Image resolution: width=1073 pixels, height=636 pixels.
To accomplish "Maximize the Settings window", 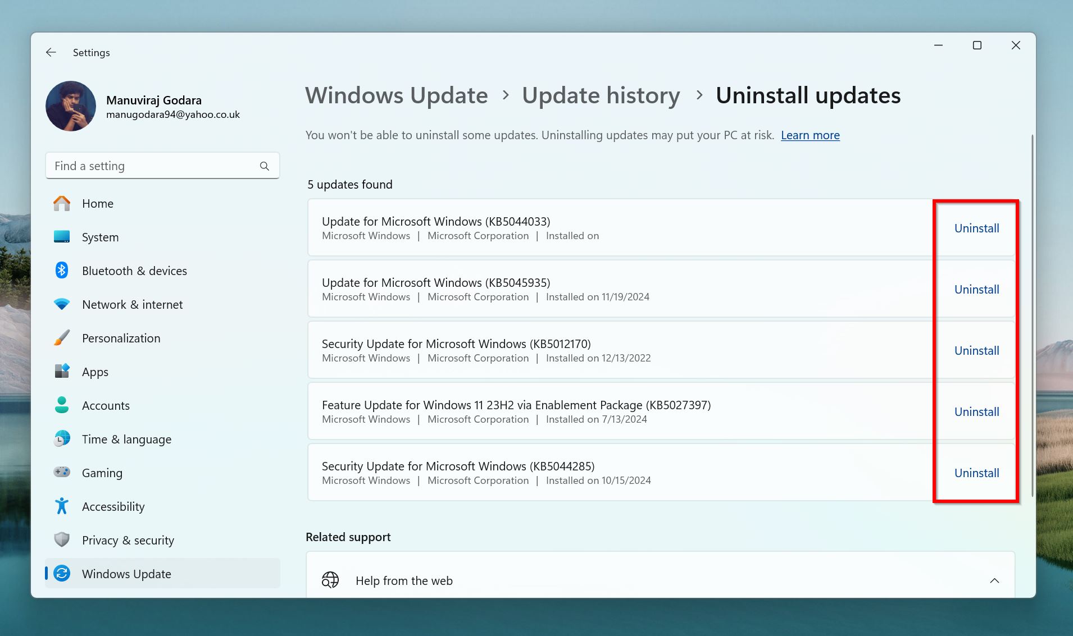I will 977,45.
